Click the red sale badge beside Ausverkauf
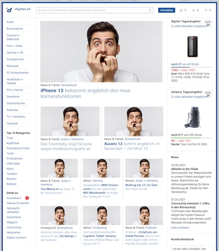Viewport: 219px width, 251px height. (x=27, y=198)
